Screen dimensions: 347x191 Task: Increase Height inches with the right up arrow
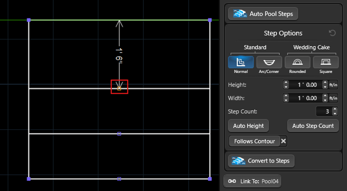tap(325, 83)
